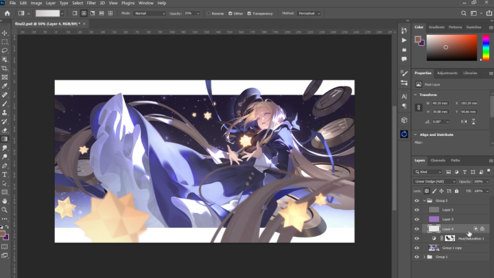Click the Lock all padlock button
The image size is (494, 278).
pyautogui.click(x=456, y=191)
